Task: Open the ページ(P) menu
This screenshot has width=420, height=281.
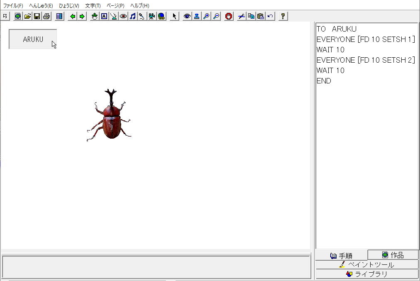Action: 115,6
